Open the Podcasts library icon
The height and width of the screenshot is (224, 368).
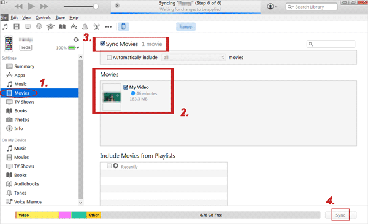point(39,27)
